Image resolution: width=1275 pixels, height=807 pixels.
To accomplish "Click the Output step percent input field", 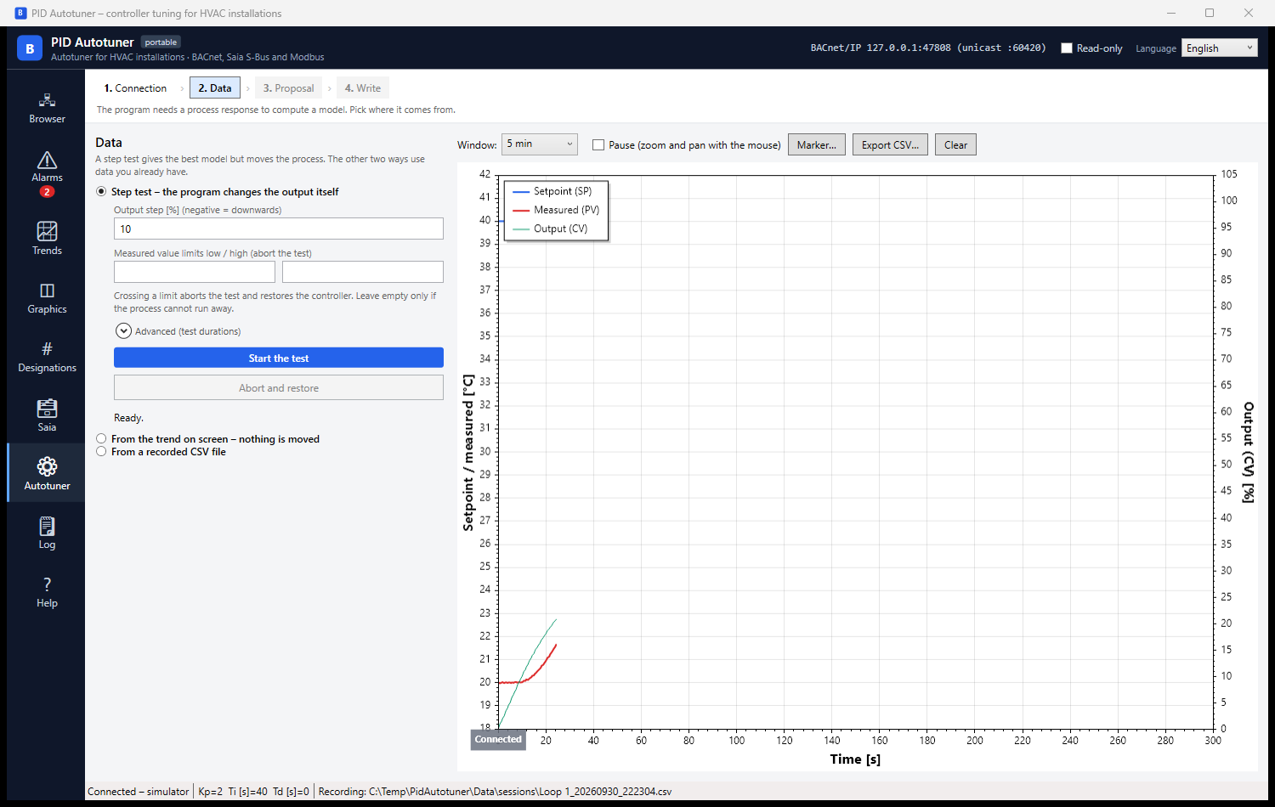I will 279,229.
